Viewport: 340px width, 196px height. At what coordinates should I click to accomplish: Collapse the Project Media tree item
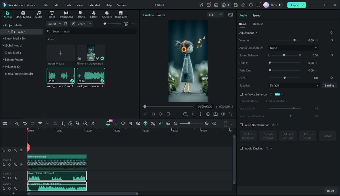[x=3, y=25]
